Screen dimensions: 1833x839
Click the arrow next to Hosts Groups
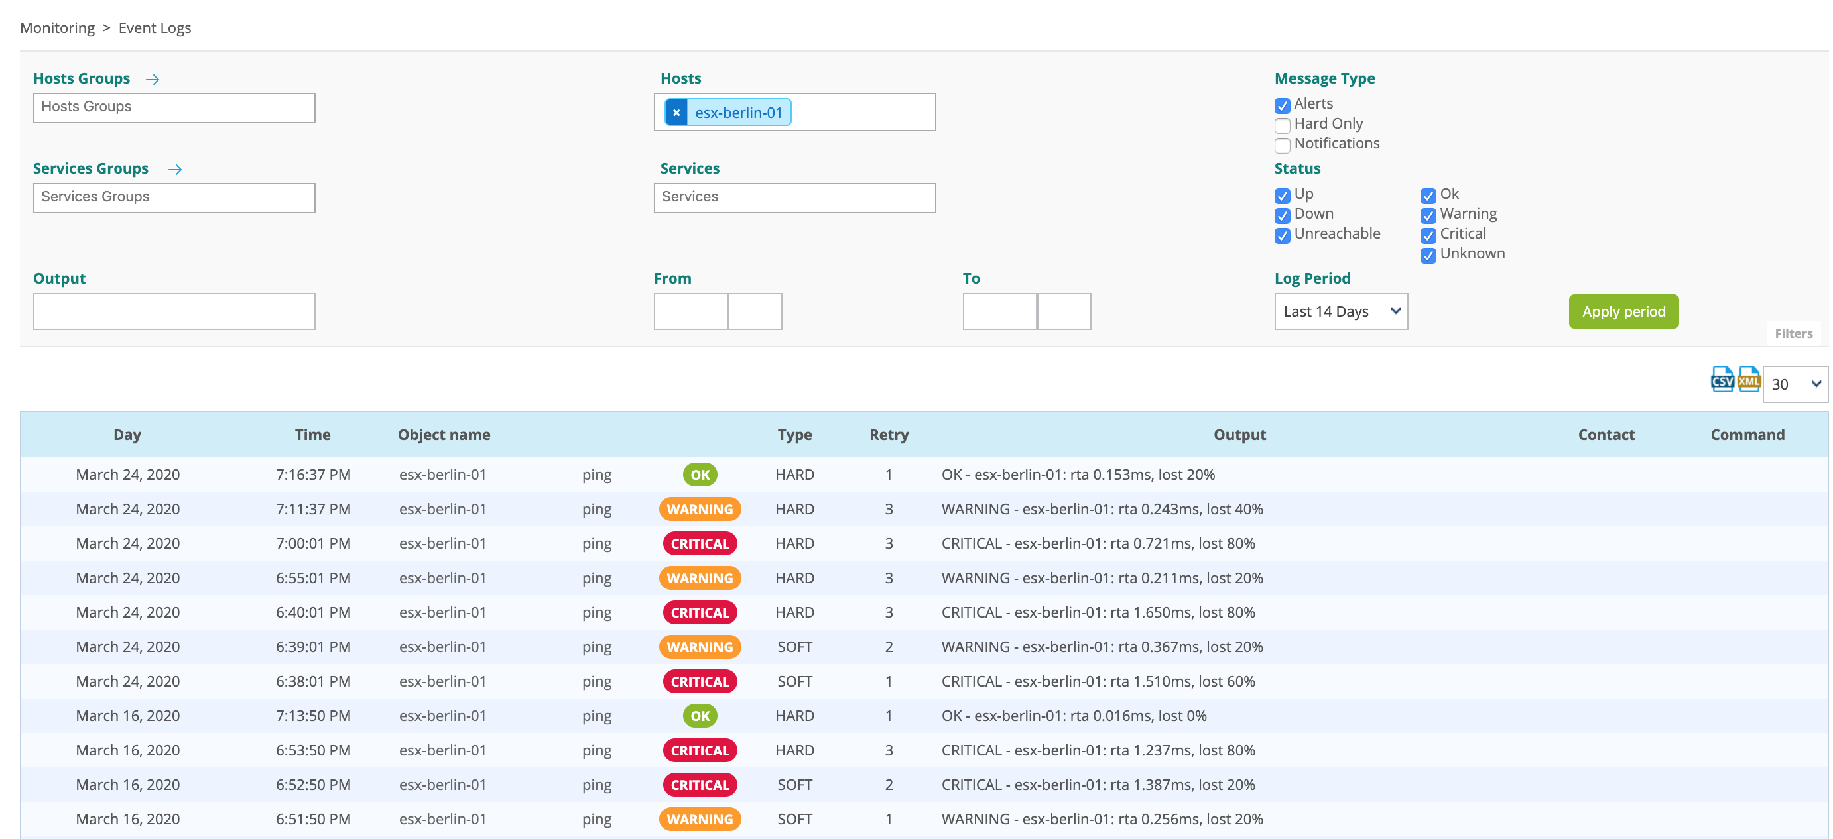click(153, 80)
